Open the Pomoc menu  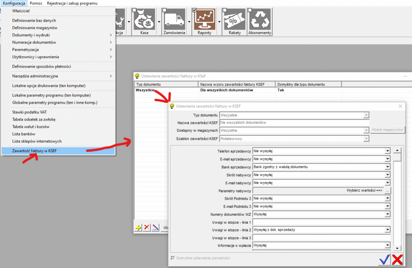[x=36, y=3]
